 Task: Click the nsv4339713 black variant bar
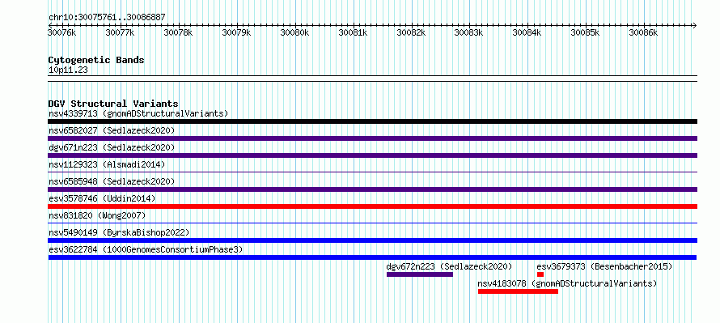point(372,121)
